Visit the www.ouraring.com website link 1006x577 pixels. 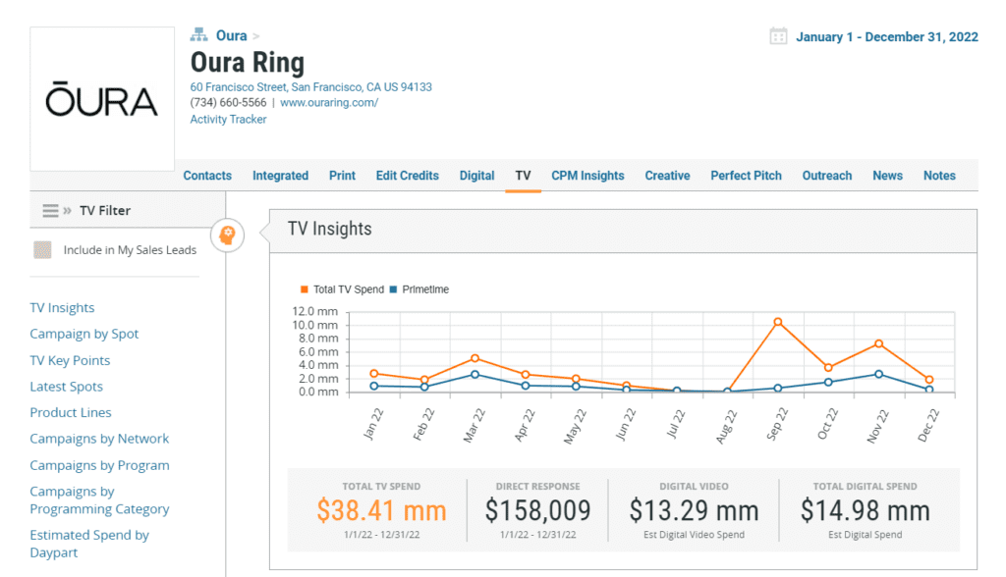point(329,103)
